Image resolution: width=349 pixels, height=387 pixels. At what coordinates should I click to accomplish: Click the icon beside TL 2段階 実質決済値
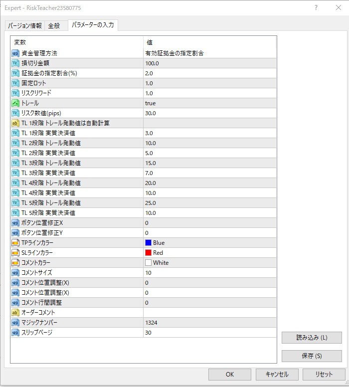tap(15, 153)
